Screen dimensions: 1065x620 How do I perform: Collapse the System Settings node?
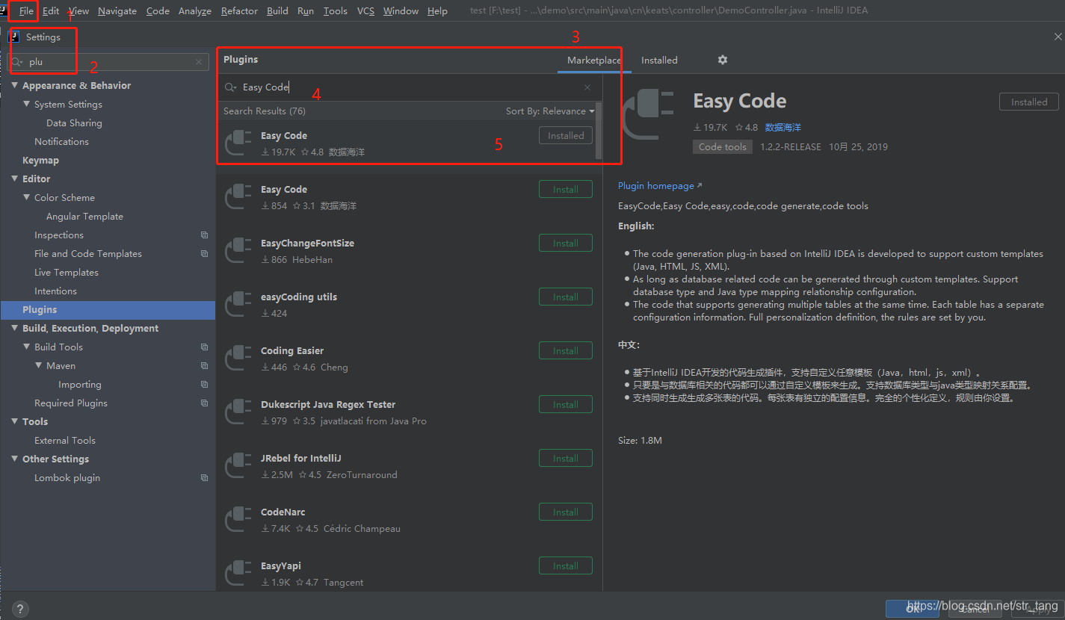pos(27,105)
